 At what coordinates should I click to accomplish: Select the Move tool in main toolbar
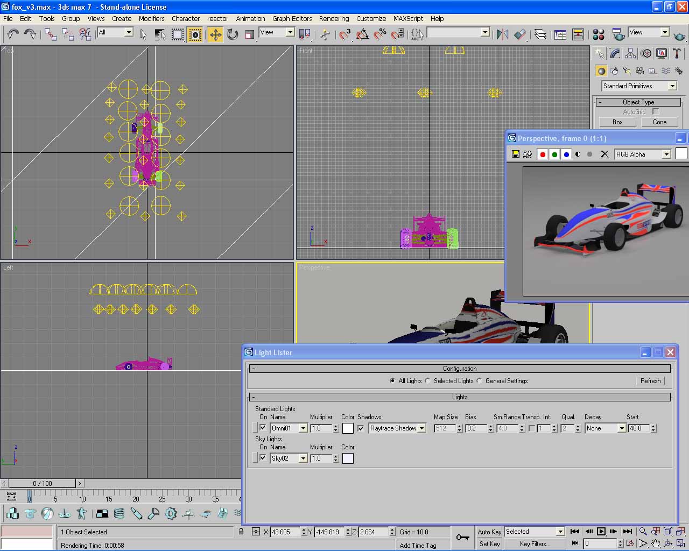click(215, 35)
